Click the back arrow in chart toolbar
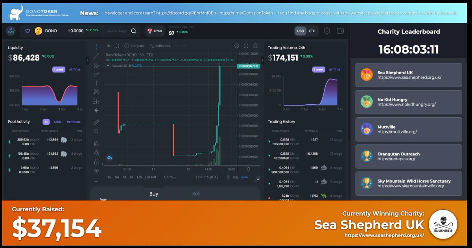This screenshot has width=472, height=248. click(x=96, y=111)
